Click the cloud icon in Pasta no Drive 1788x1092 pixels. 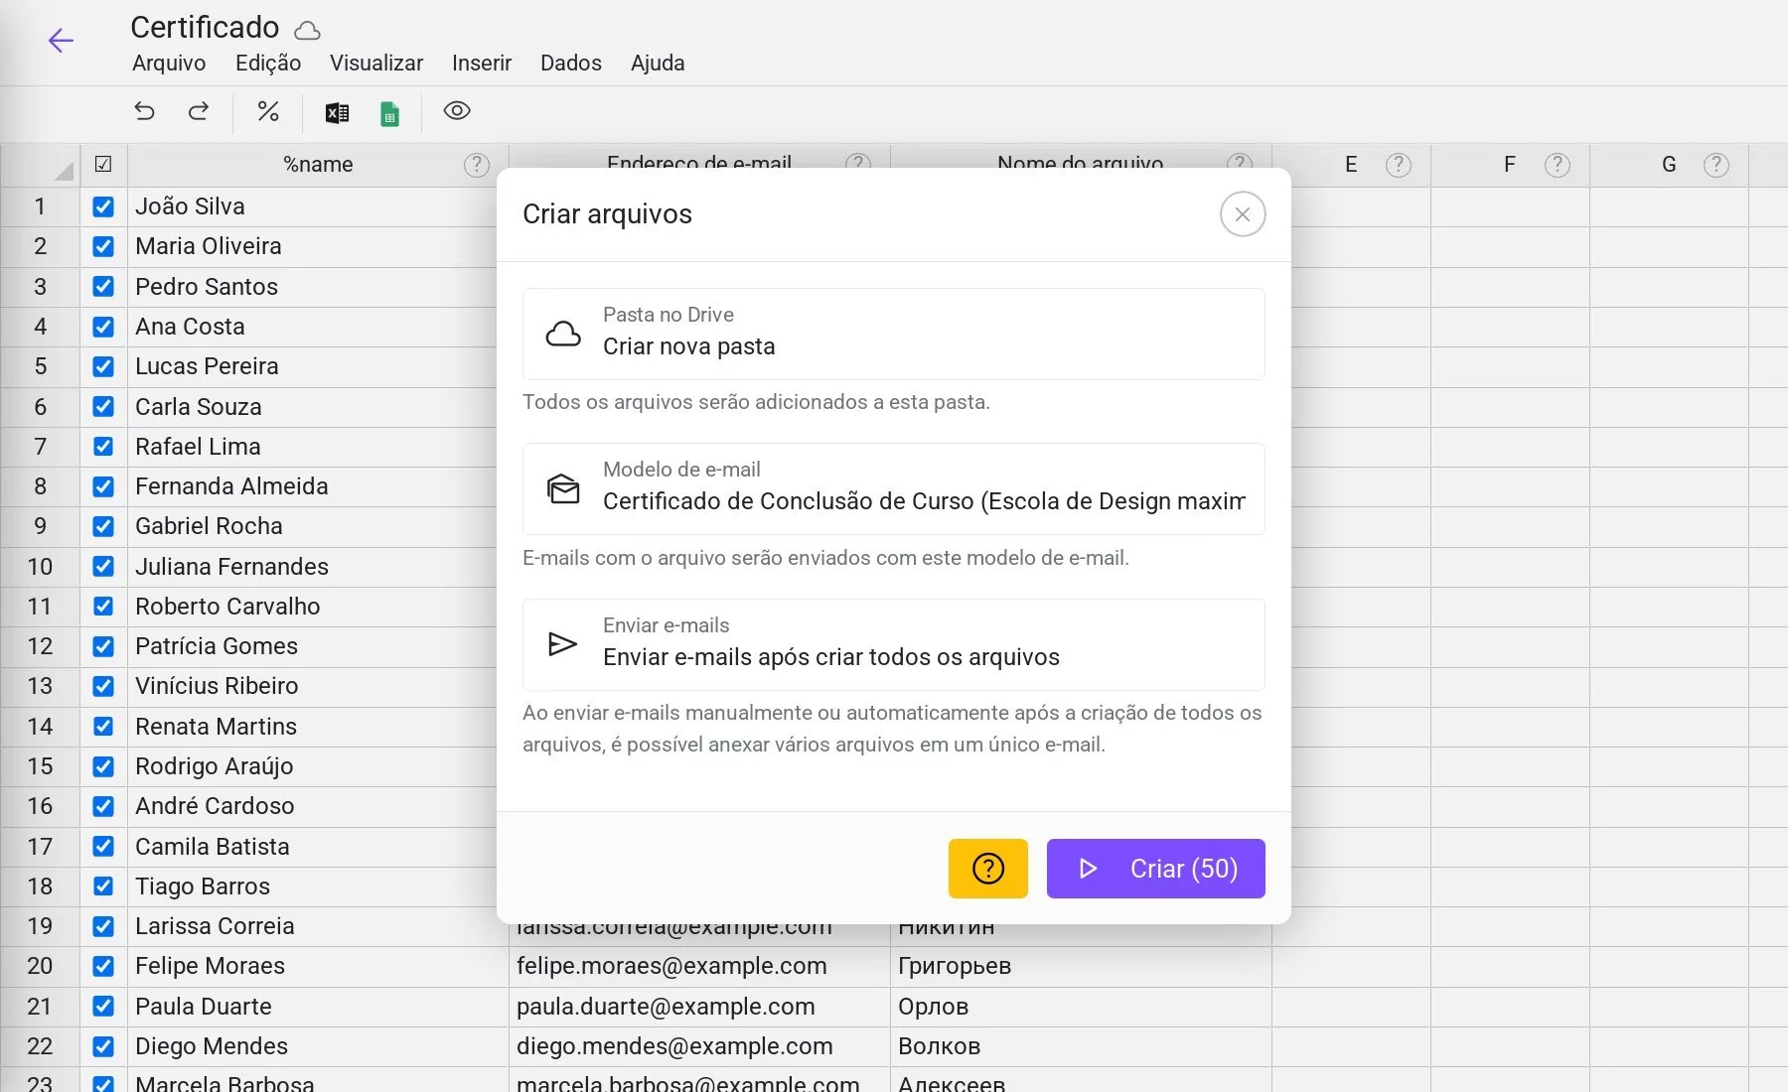[x=563, y=334]
